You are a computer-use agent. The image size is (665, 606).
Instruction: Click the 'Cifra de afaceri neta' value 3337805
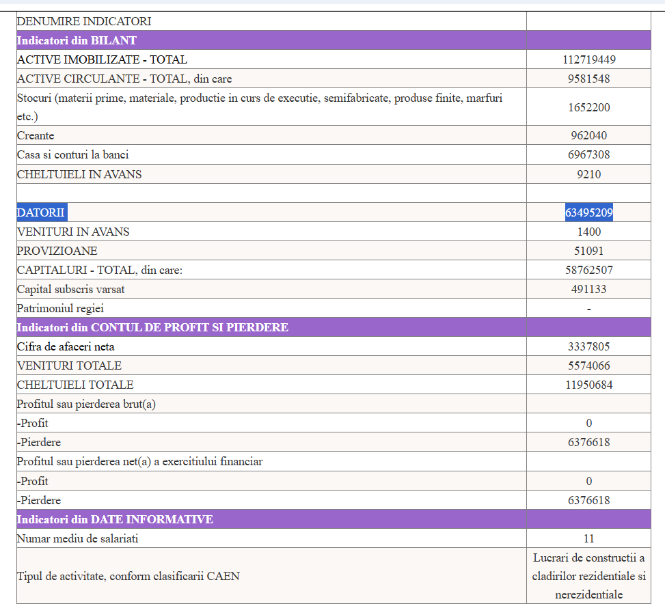[588, 346]
